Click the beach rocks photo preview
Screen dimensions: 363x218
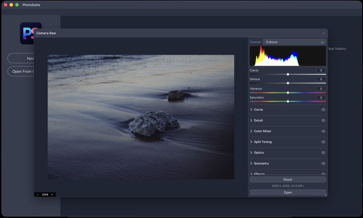pyautogui.click(x=141, y=117)
